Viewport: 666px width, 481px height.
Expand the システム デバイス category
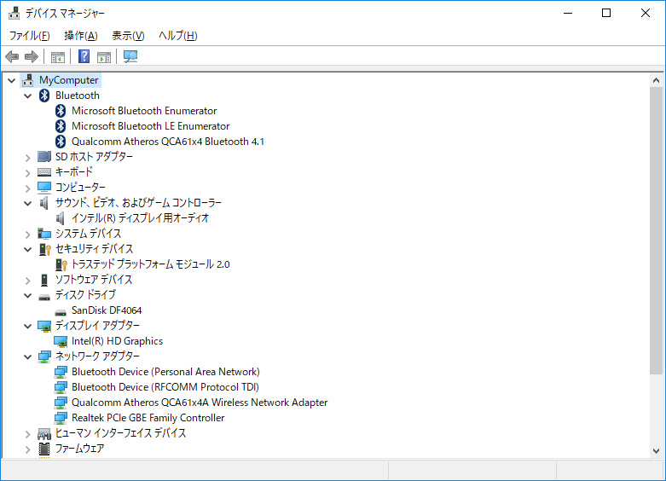[28, 235]
